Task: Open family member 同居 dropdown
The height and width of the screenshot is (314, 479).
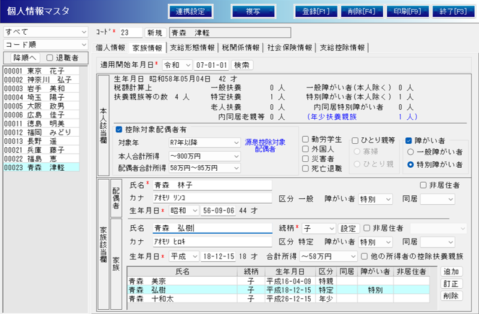Action: (438, 242)
